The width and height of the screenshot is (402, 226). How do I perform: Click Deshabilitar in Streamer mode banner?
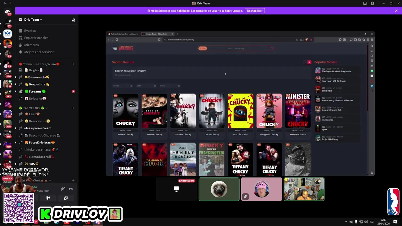click(255, 11)
